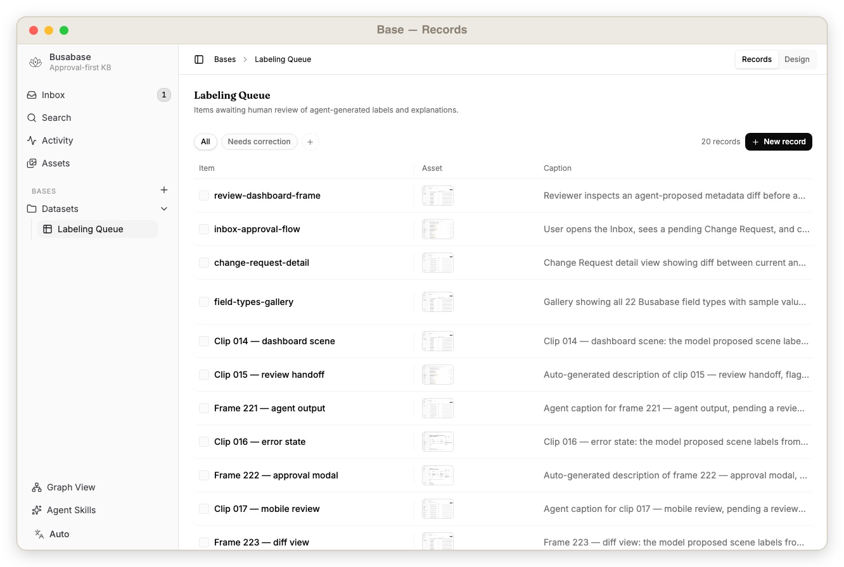Click the Assets images icon

coord(32,163)
